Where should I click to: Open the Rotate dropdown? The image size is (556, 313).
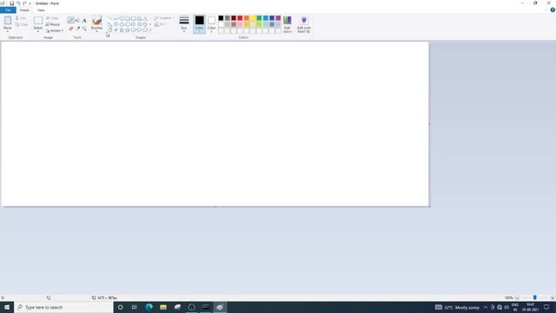(x=54, y=30)
